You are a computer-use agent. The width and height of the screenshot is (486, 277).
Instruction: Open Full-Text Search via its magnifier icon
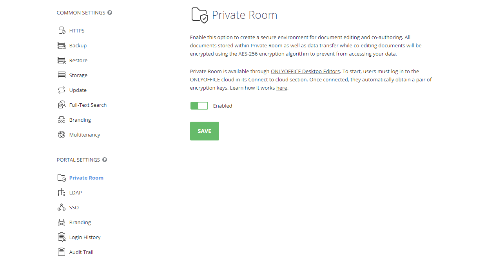coord(62,104)
